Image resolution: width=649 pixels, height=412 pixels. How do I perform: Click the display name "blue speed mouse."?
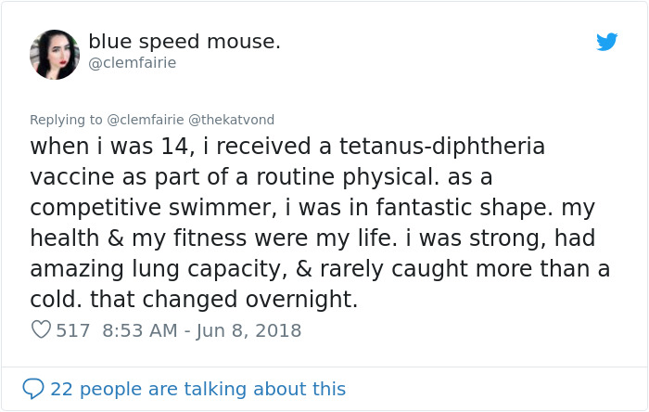click(x=185, y=42)
